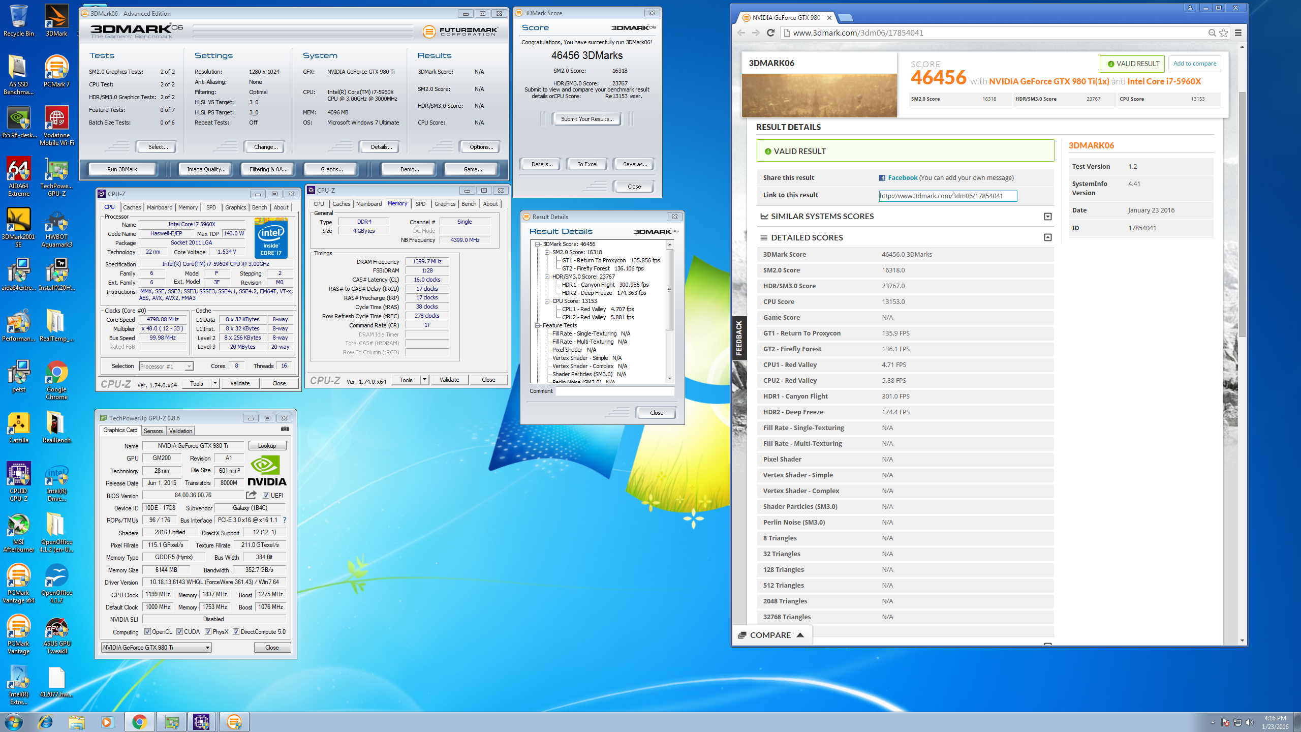This screenshot has height=732, width=1301.
Task: Click Chrome page vertical scrollbar thumb
Action: [x=1242, y=213]
